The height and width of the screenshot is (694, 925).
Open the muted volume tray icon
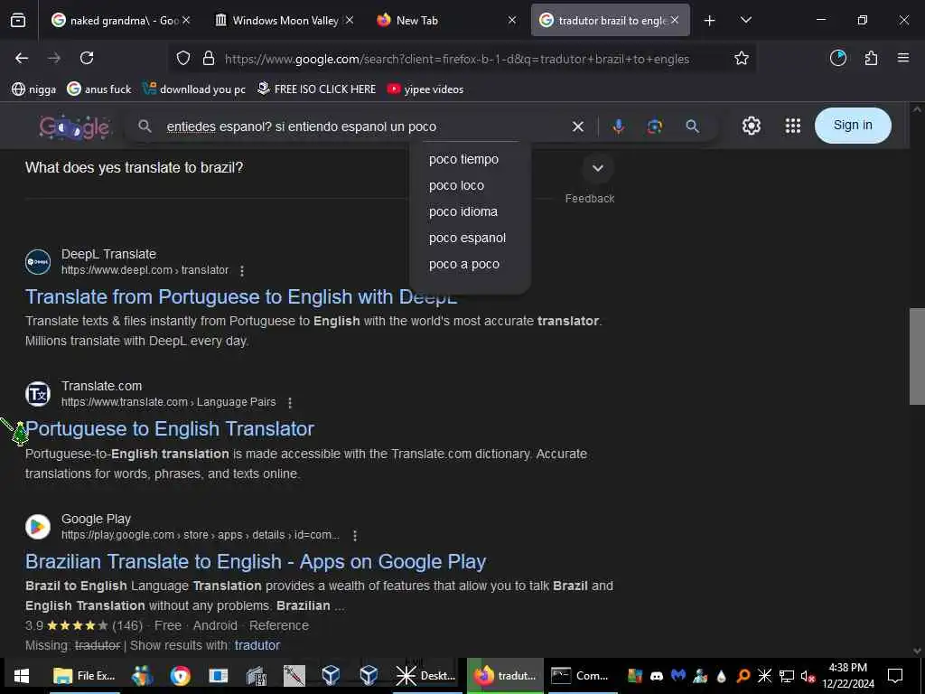808,676
